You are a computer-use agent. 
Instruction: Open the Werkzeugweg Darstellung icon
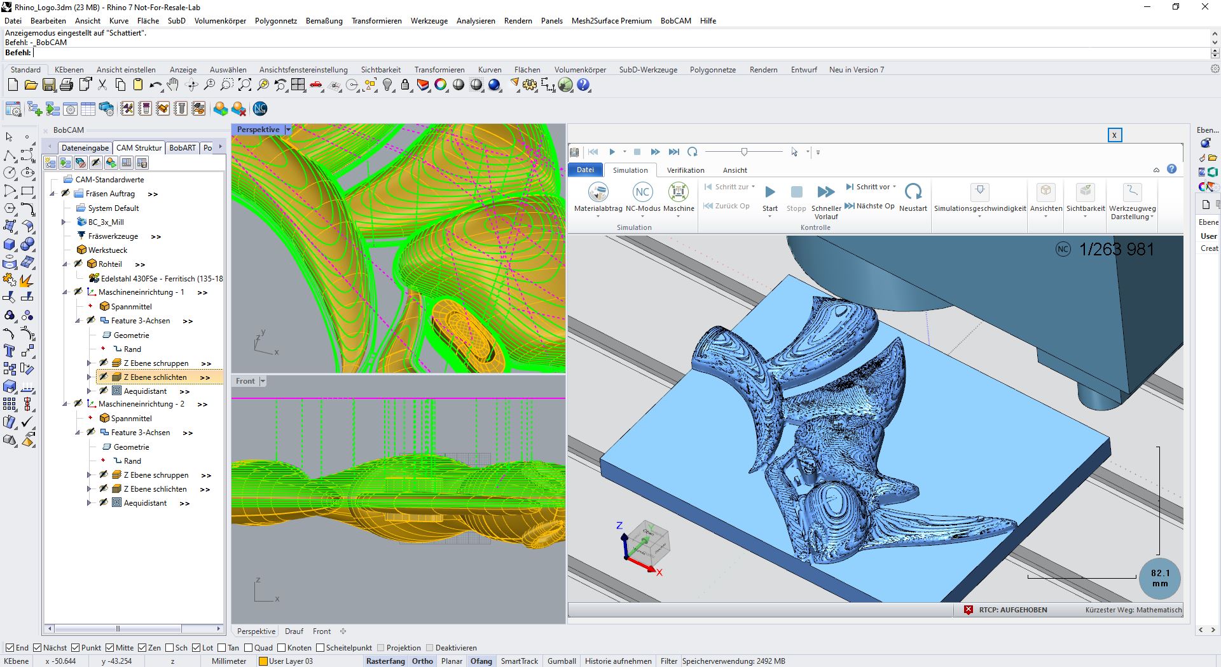tap(1132, 192)
